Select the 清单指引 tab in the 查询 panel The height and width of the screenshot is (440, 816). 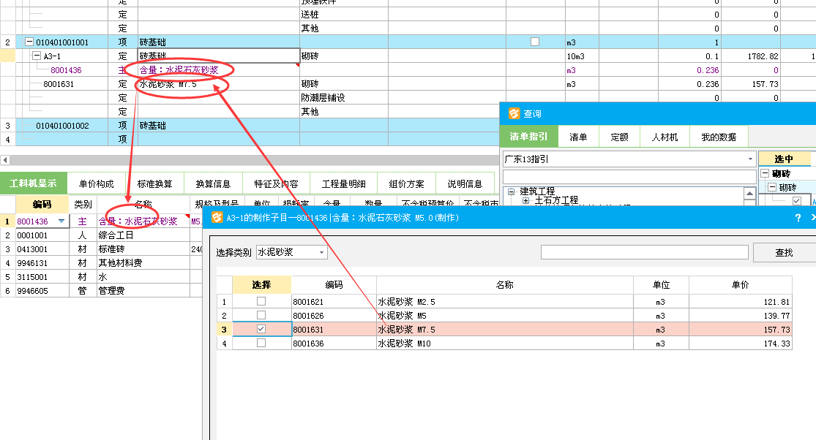(x=528, y=137)
